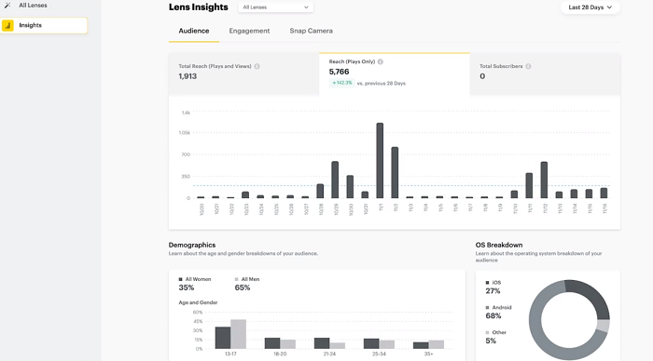Open the Last 28 Days date dropdown
The image size is (653, 361).
590,7
